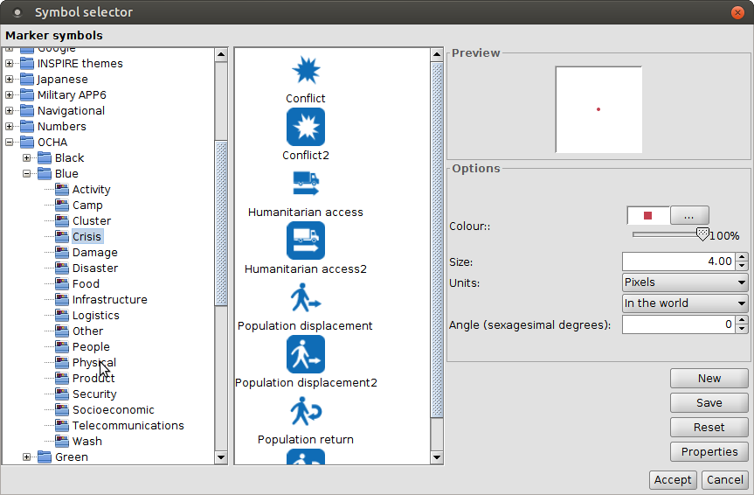The width and height of the screenshot is (754, 495).
Task: Select the Population displacement icon
Action: (x=306, y=297)
